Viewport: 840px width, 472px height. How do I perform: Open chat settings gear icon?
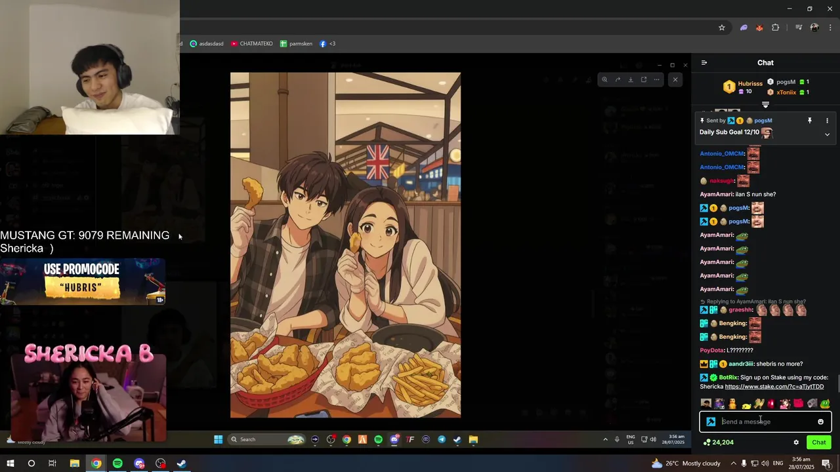click(x=796, y=442)
